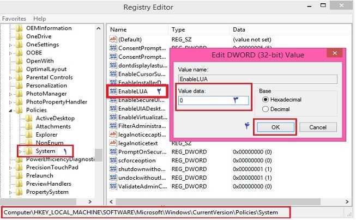Open the Favorites menu
Viewport: 356px width, 220px height.
14,19
